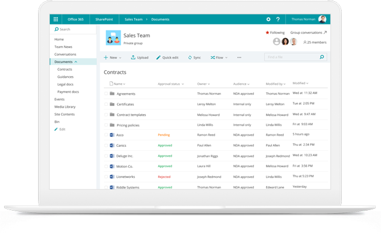Tick the checkbox beside Asco document
Screen dimensions: 381x234
106,135
